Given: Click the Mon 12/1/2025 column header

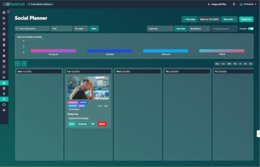Looking at the screenshot, I should 39,71.
